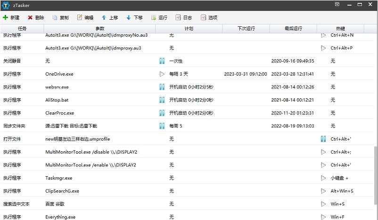Click hotkey play icon on MultiMonitorTool /enable row
The image size is (378, 220).
tap(323, 165)
